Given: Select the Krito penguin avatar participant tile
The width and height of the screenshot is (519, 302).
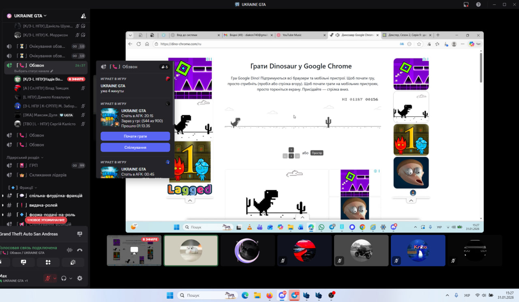Looking at the screenshot, I should [418, 251].
